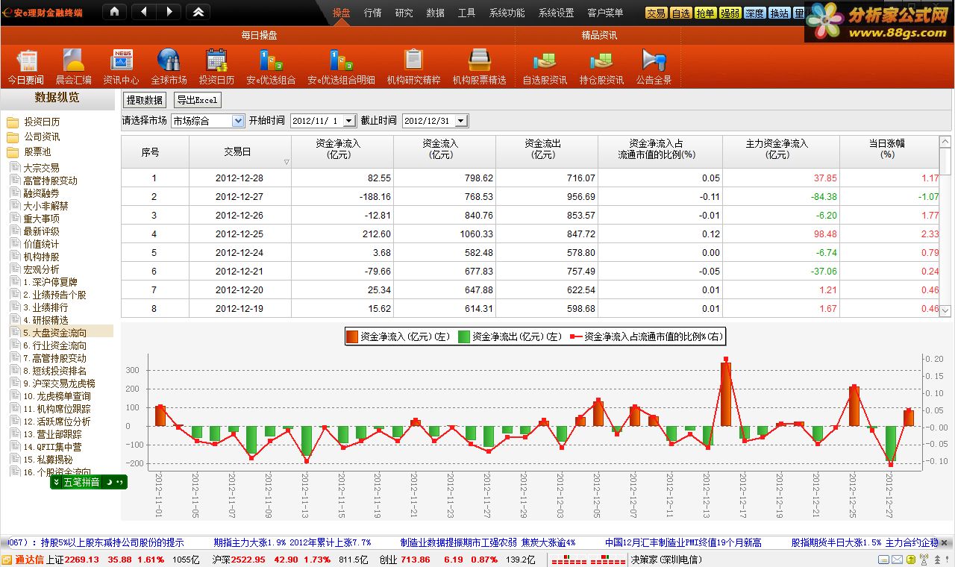Switch to the 行情 menu tab
The height and width of the screenshot is (567, 955).
click(372, 13)
